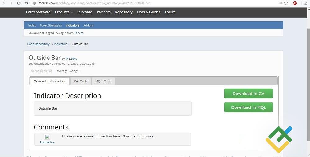The image size is (310, 157).
Task: Rate the indicator with the fifth star
Action: coord(50,71)
